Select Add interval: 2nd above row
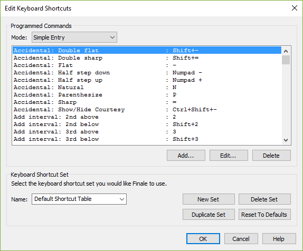 pos(147,117)
